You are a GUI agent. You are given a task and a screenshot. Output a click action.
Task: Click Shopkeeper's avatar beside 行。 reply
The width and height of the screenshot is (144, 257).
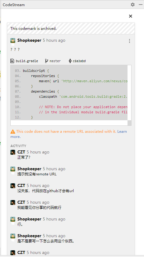pyautogui.click(x=13, y=219)
